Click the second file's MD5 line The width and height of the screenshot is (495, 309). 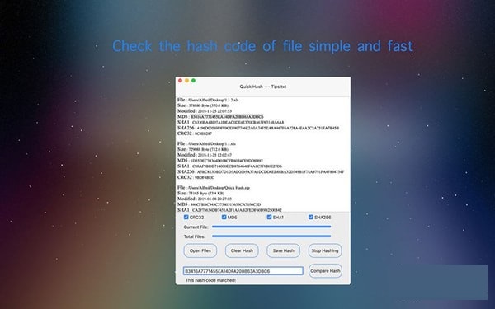click(220, 161)
